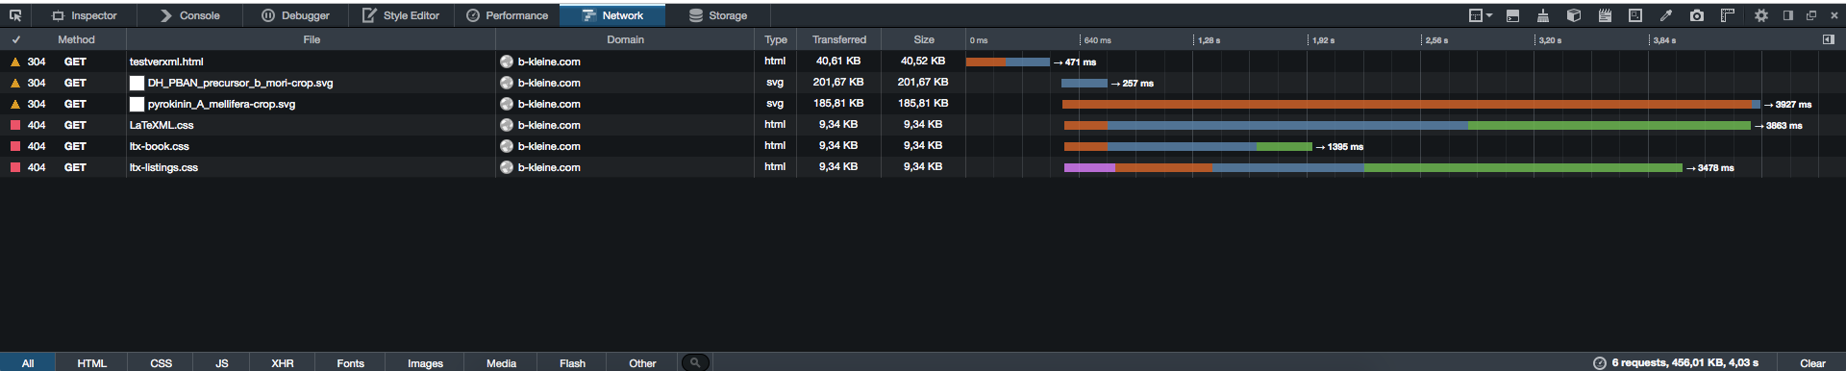Filter requests by All
Screen dimensions: 1846x371
click(28, 363)
